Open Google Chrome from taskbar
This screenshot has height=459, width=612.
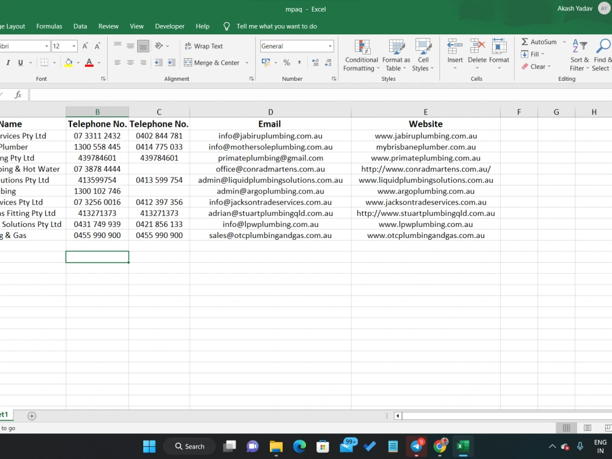click(x=439, y=446)
